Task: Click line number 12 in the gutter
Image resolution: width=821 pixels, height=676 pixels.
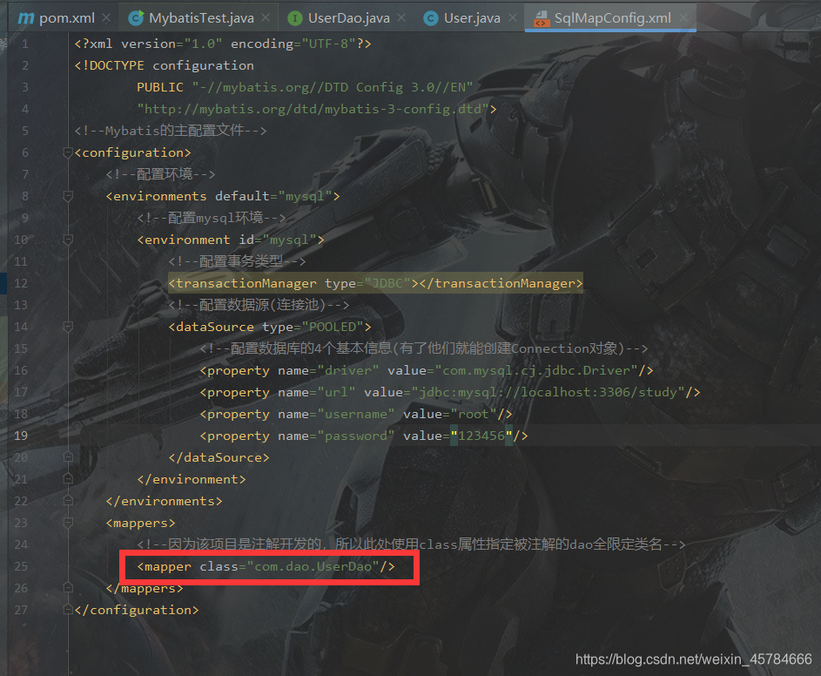Action: coord(21,283)
